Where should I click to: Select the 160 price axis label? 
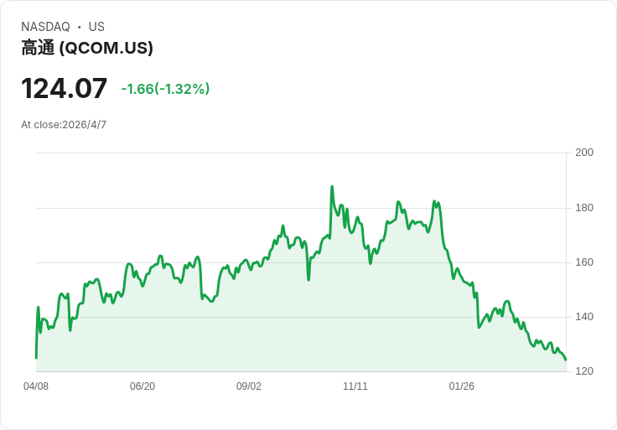point(584,262)
